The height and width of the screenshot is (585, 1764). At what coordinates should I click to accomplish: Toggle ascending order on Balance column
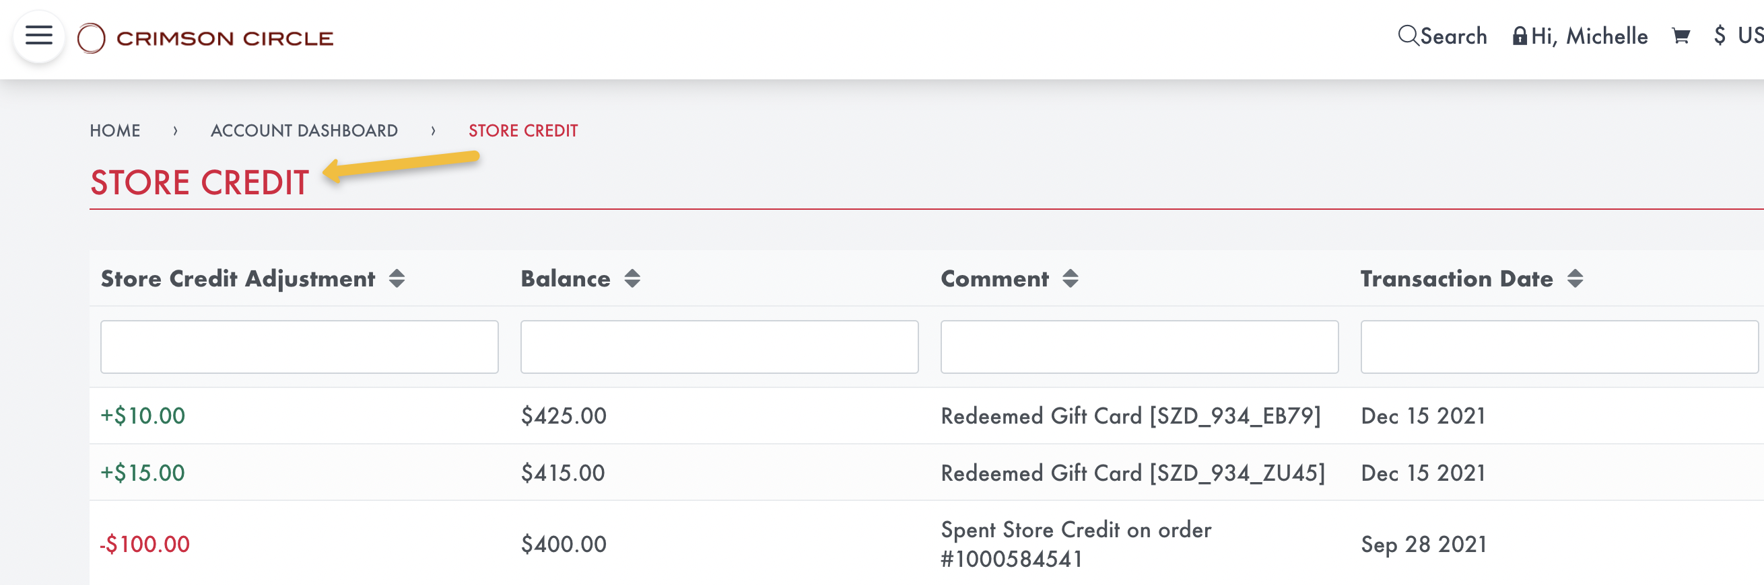(632, 278)
